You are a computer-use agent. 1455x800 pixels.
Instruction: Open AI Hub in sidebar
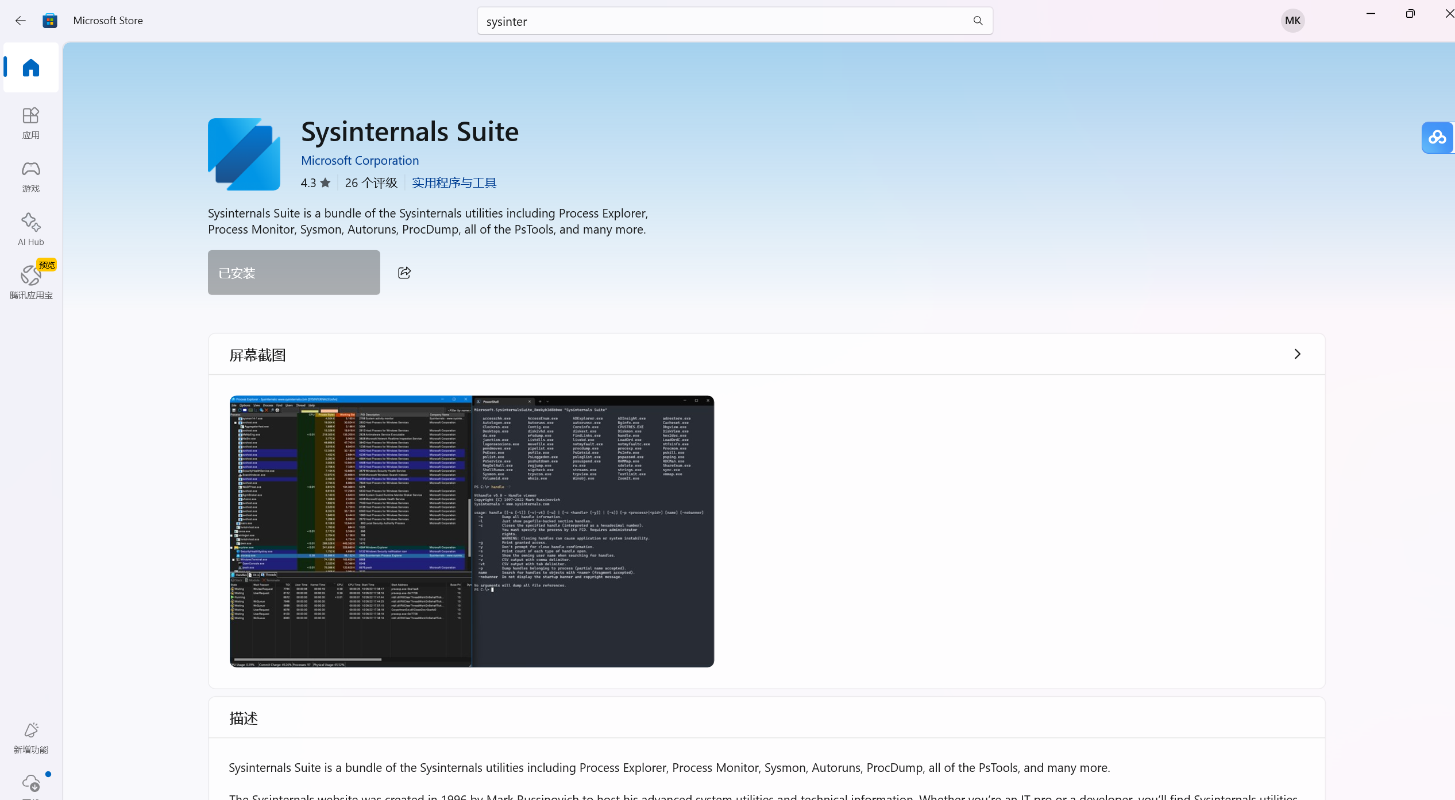[x=31, y=230]
